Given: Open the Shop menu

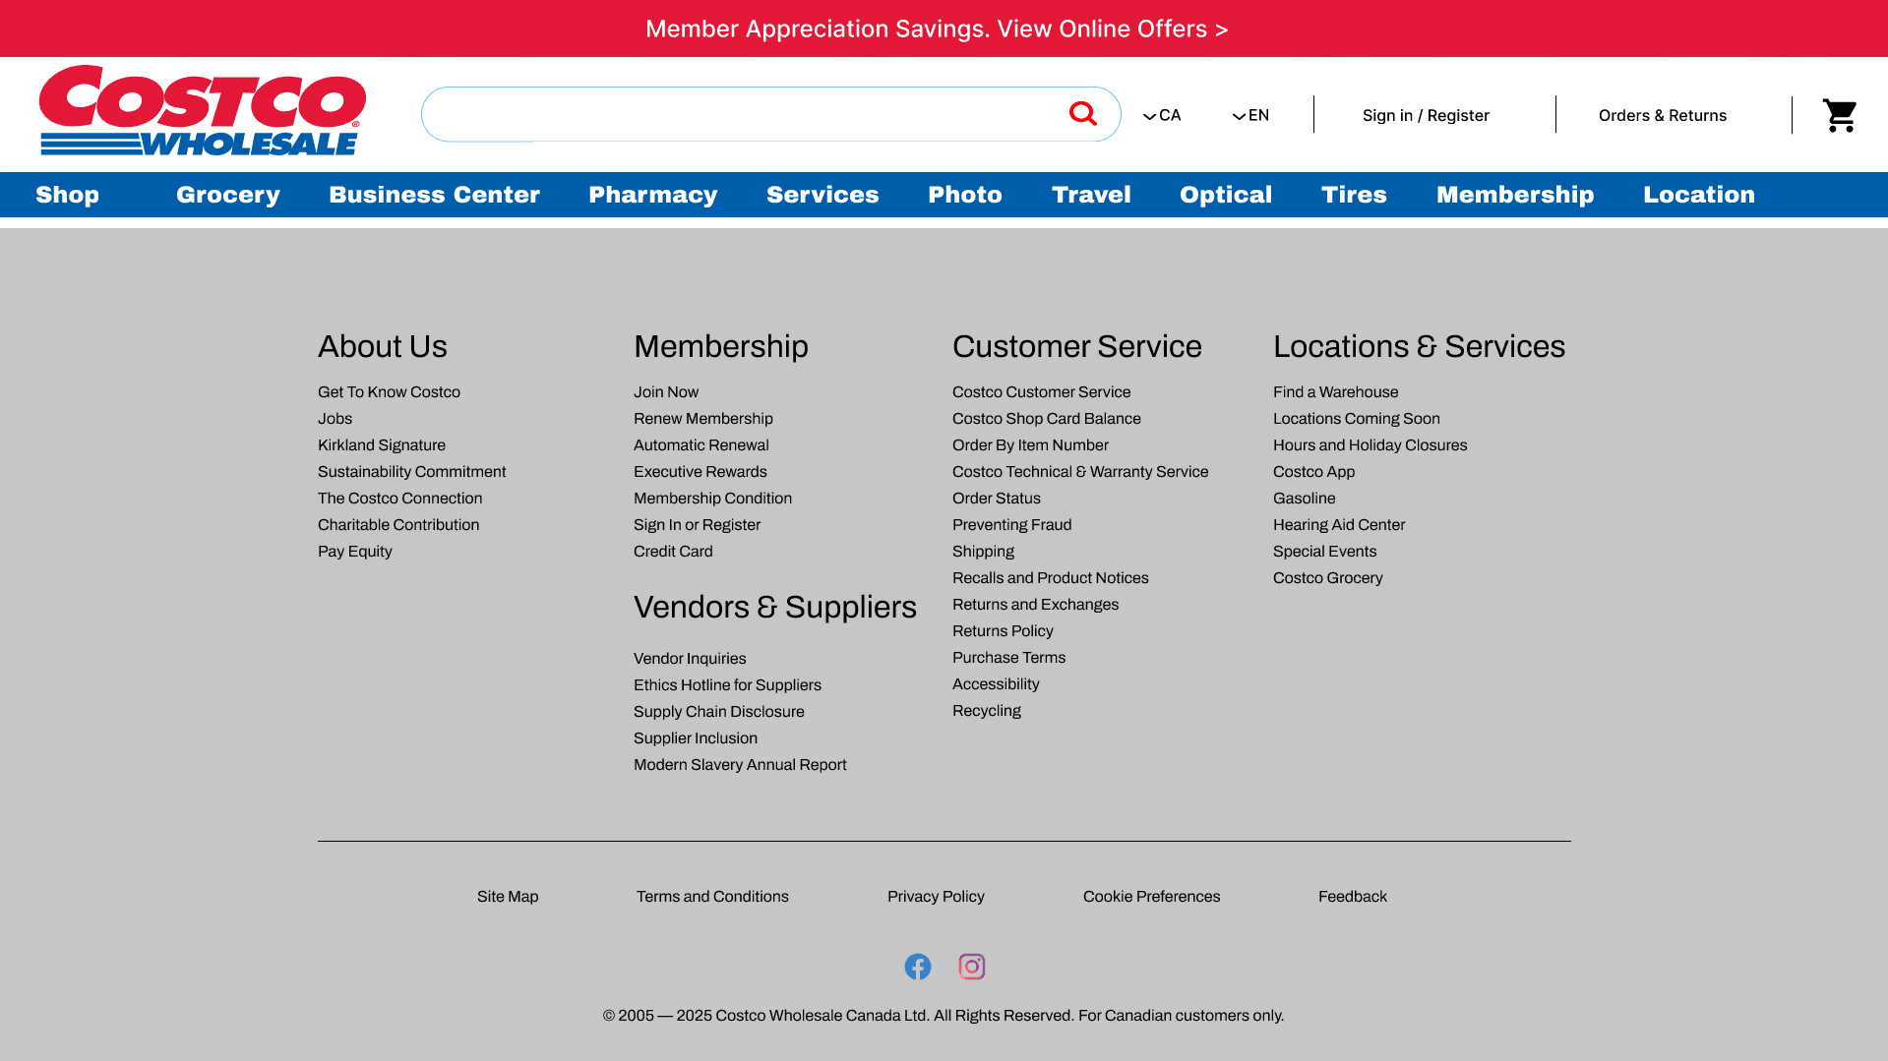Looking at the screenshot, I should [x=67, y=195].
